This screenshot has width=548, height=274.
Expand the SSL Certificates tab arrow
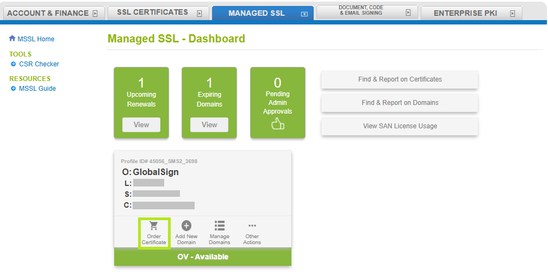pos(200,14)
